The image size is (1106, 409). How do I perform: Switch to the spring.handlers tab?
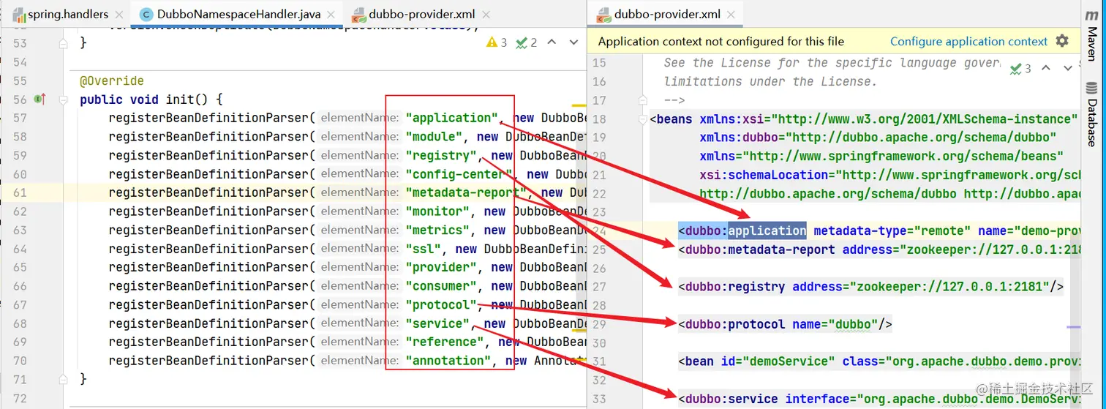coord(68,14)
